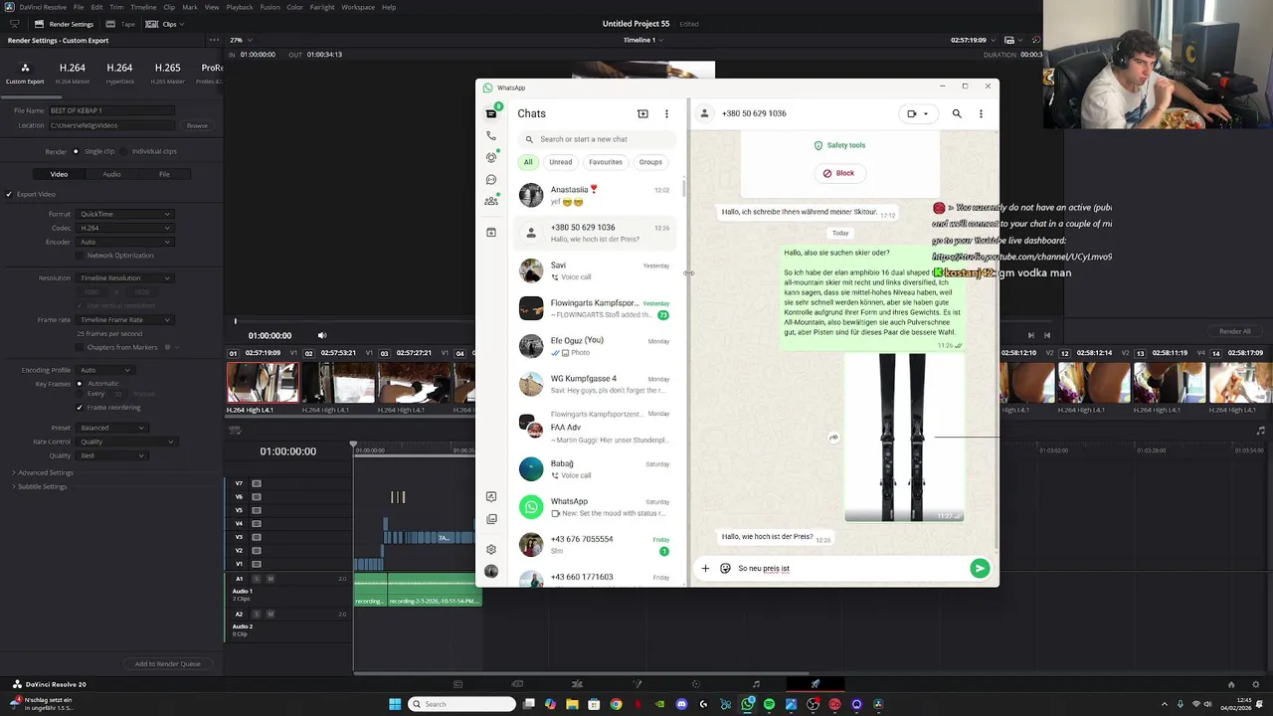Image resolution: width=1273 pixels, height=716 pixels.
Task: Search within conversation magnifier icon
Action: point(957,113)
